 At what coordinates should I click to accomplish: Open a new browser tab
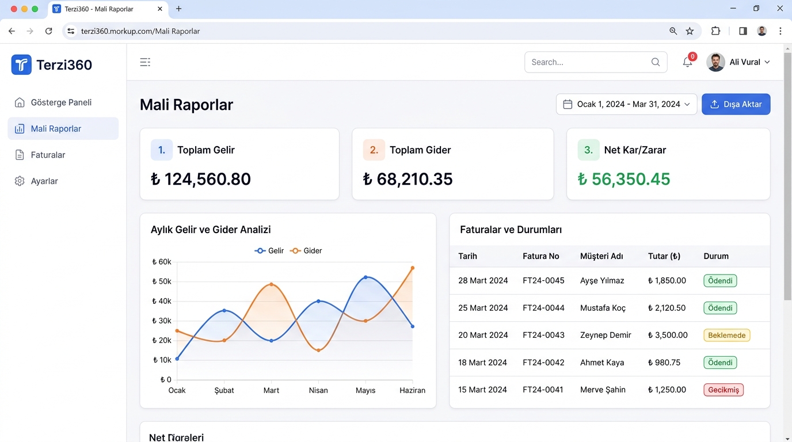point(179,9)
